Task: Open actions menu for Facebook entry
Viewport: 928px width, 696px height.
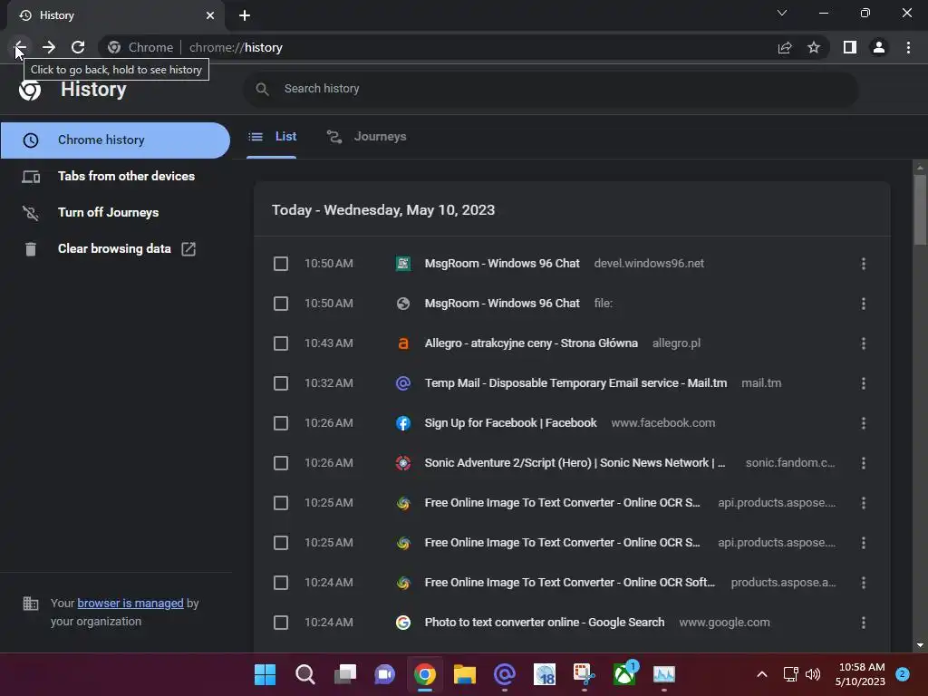Action: 864,423
